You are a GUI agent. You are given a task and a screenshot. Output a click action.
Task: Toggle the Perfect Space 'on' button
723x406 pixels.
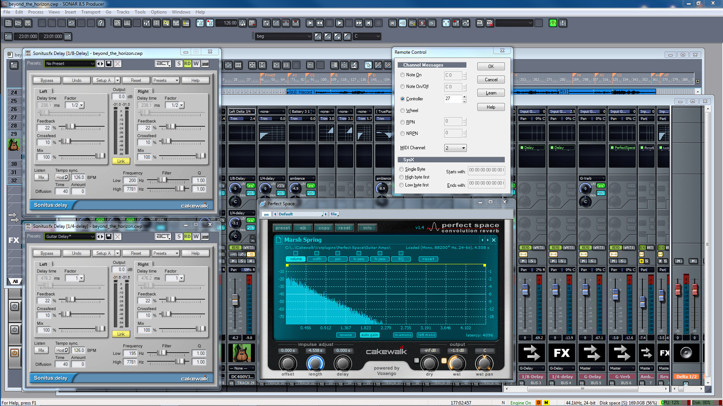(266, 214)
